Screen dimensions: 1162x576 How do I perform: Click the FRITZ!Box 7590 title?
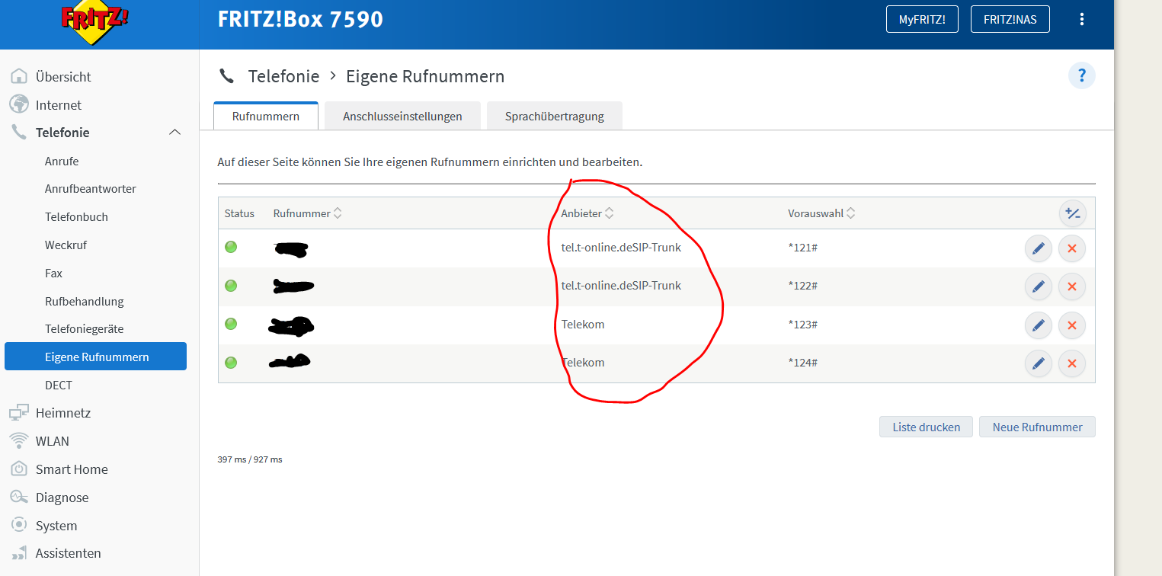pyautogui.click(x=300, y=19)
